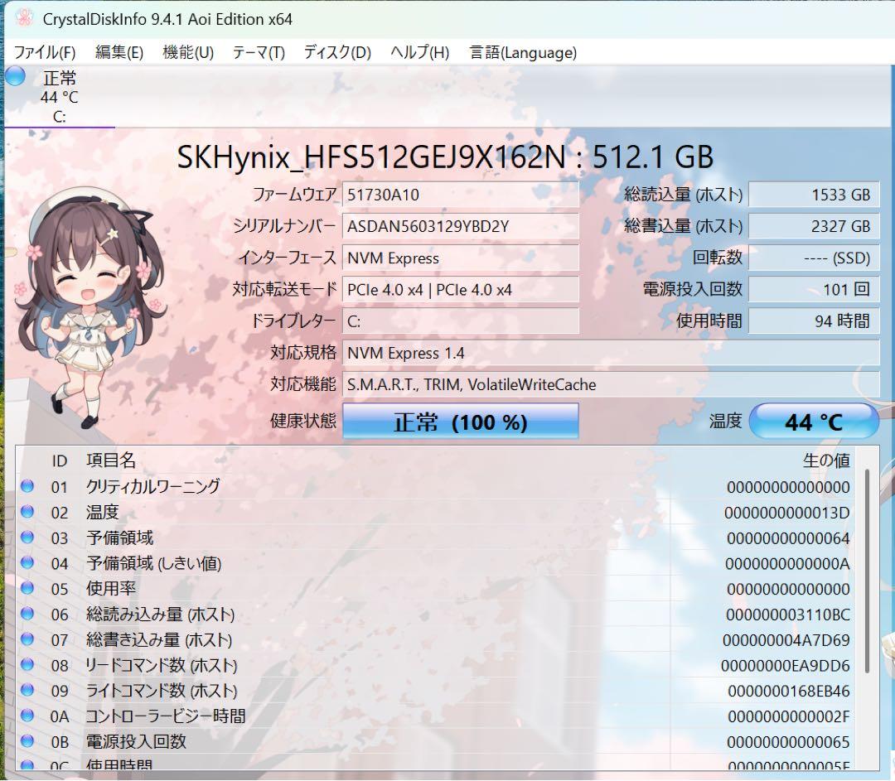Click the 正常 (100 %) health status button

[461, 421]
